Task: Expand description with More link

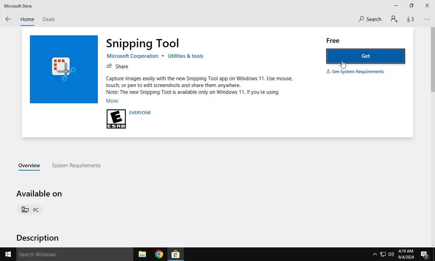Action: coord(112,101)
